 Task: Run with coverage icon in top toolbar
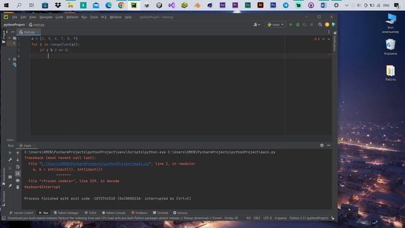pos(304,25)
